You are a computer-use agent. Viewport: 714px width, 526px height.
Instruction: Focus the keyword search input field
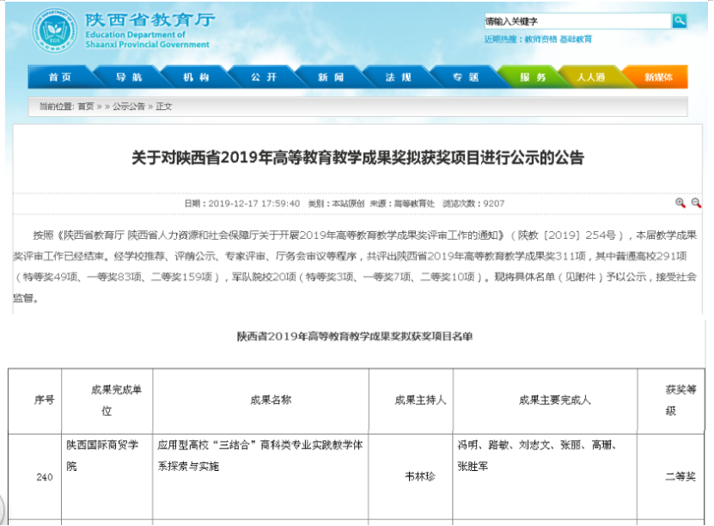(577, 21)
